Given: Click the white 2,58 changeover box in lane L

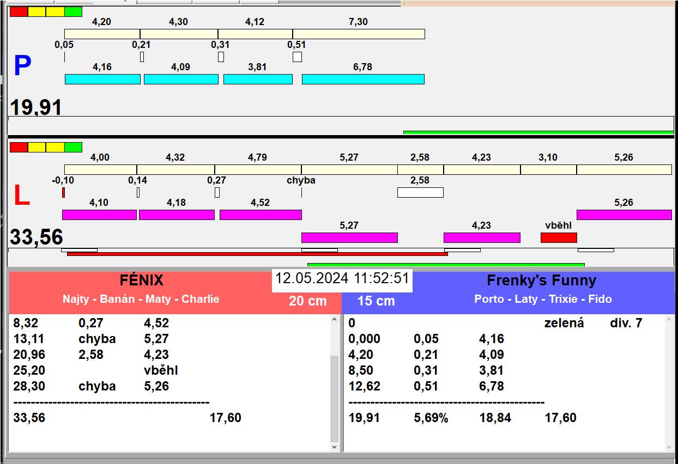Looking at the screenshot, I should 420,192.
